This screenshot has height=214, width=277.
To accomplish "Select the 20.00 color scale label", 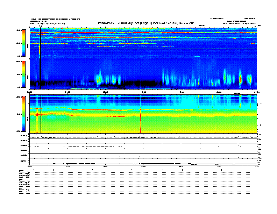I will pos(19,43).
